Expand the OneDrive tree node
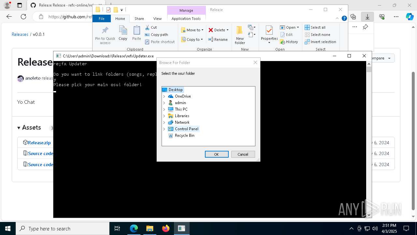The width and height of the screenshot is (417, 235). 164,96
